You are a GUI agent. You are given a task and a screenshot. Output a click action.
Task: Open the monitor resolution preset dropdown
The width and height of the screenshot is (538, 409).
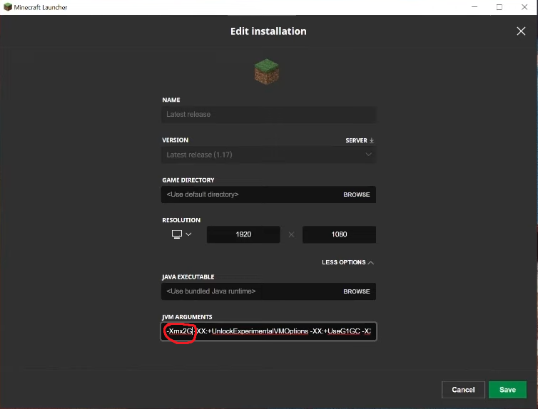pyautogui.click(x=181, y=234)
